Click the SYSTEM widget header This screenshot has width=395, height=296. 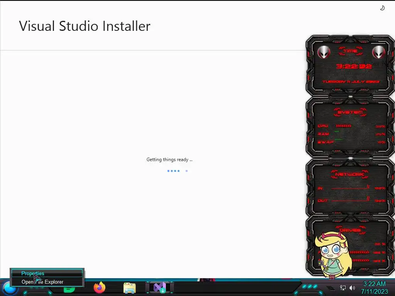coord(350,112)
